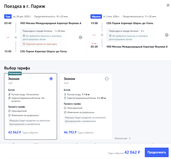Click Saver fare checked baggage icon
The image size is (171, 159).
(65, 98)
